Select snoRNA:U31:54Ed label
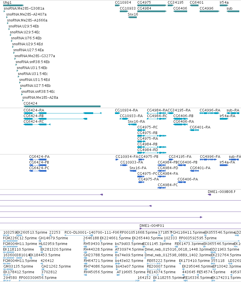The image size is (241, 282). [35, 80]
